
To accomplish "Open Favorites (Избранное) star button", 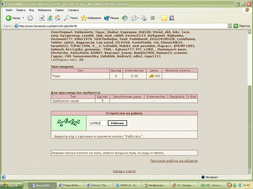I will [91, 18].
